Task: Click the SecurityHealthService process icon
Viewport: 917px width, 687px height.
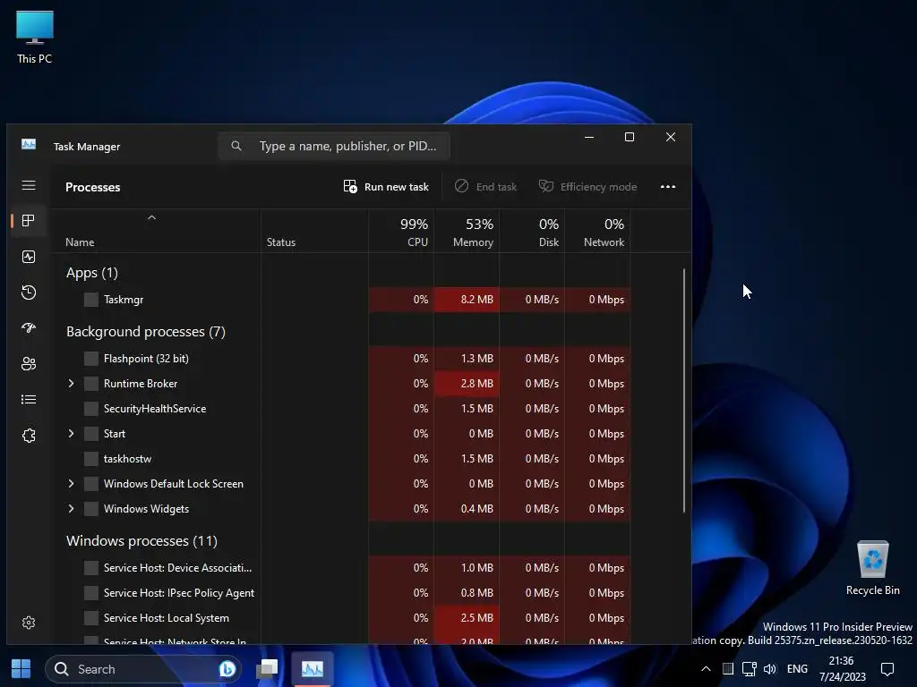Action: [x=91, y=409]
